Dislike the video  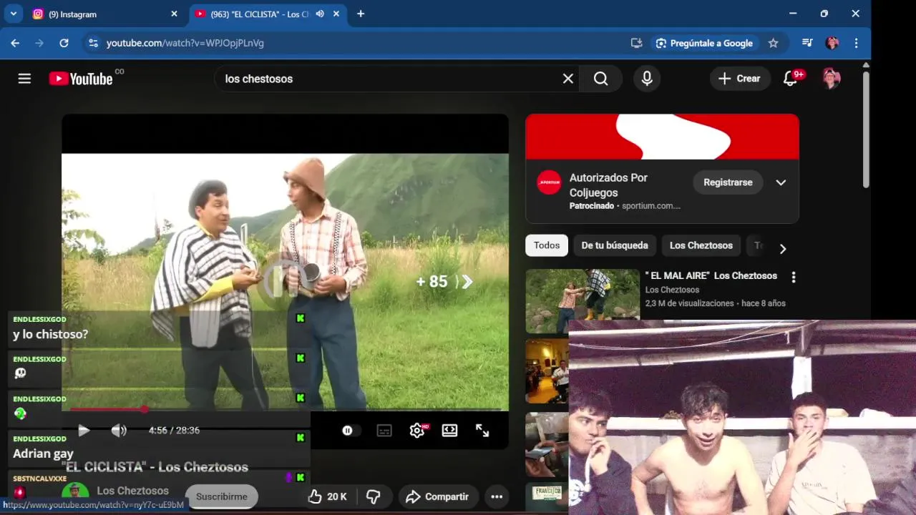(x=373, y=496)
